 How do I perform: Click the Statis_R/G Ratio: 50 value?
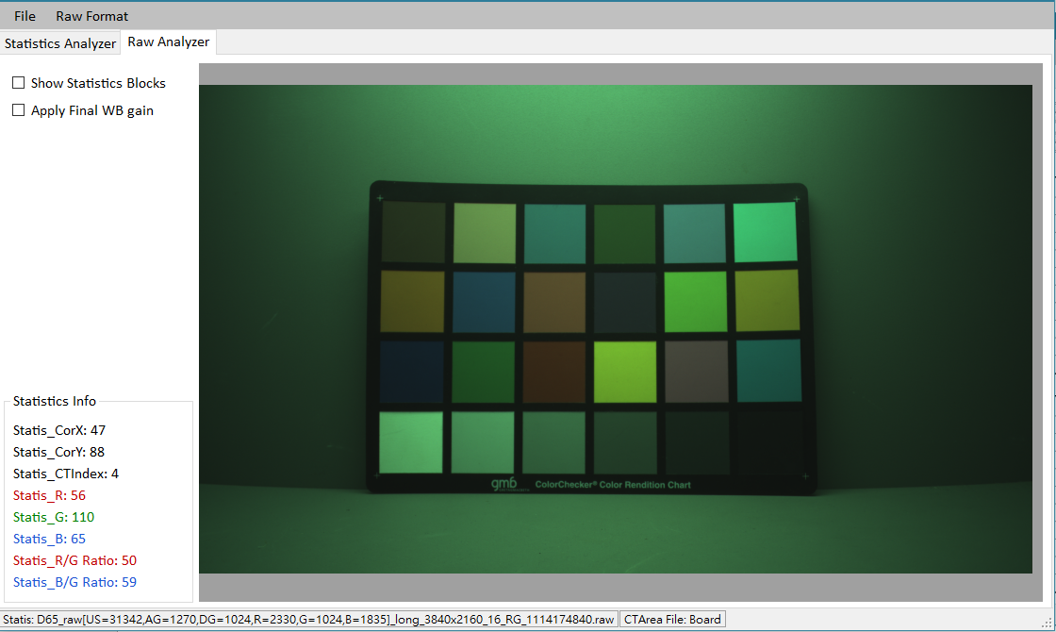point(74,560)
